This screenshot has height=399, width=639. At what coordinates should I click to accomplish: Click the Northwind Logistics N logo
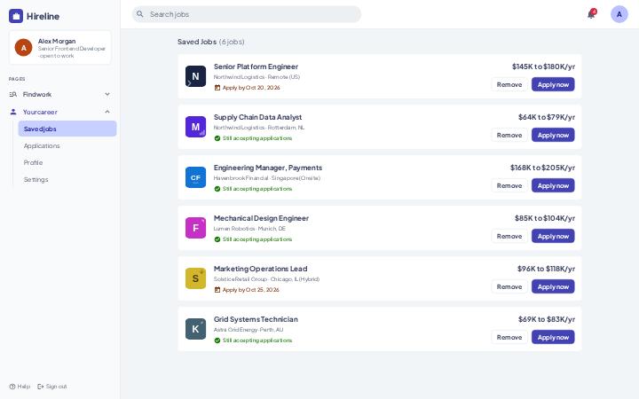[195, 76]
